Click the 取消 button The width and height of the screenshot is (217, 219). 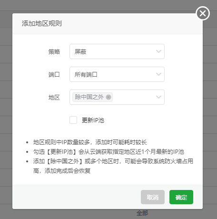tap(153, 197)
